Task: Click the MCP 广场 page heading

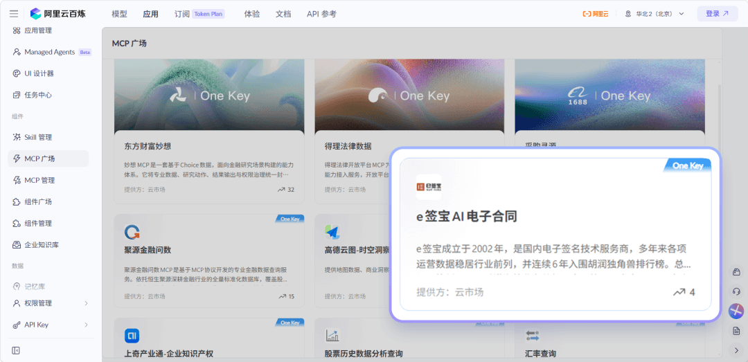Action: click(130, 44)
